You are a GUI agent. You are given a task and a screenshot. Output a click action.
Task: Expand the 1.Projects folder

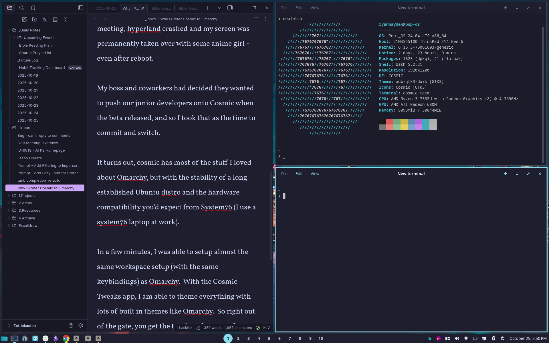pyautogui.click(x=9, y=195)
